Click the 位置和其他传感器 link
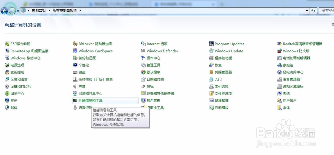The height and width of the screenshot is (155, 334). pyautogui.click(x=160, y=94)
